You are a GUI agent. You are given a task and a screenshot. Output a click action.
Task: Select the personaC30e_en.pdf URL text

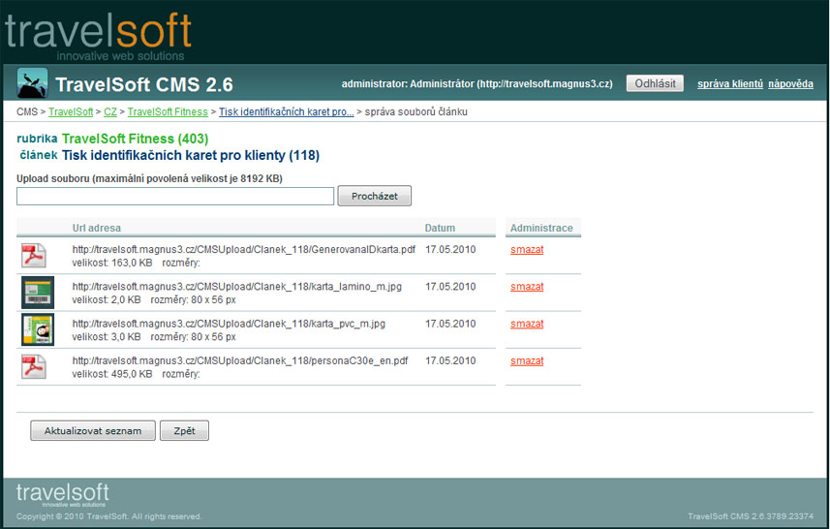pos(240,360)
